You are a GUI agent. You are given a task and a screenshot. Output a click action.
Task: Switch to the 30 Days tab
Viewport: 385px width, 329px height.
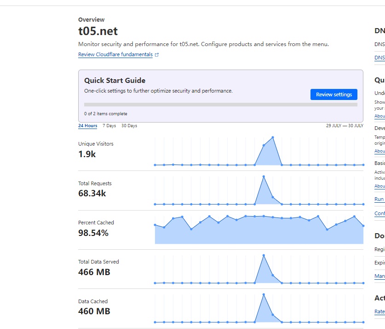[129, 126]
